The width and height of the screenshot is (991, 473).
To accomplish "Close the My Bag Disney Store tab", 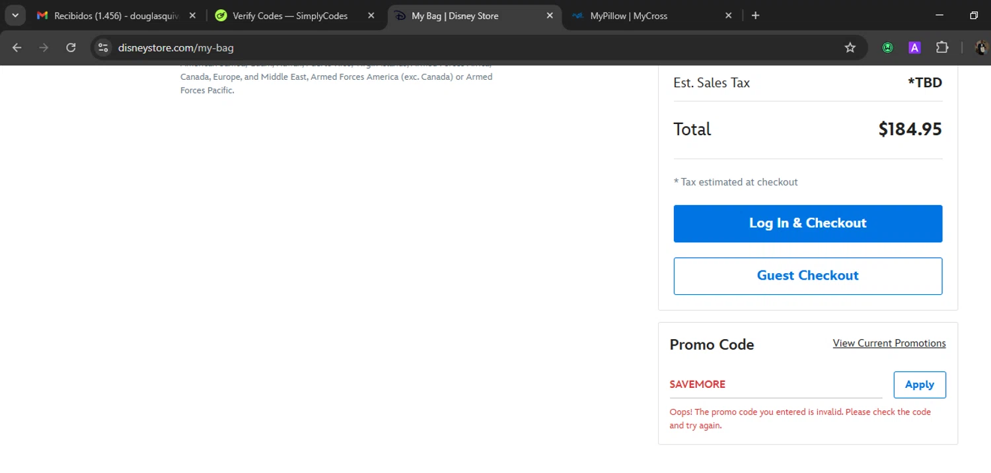I will pos(550,16).
